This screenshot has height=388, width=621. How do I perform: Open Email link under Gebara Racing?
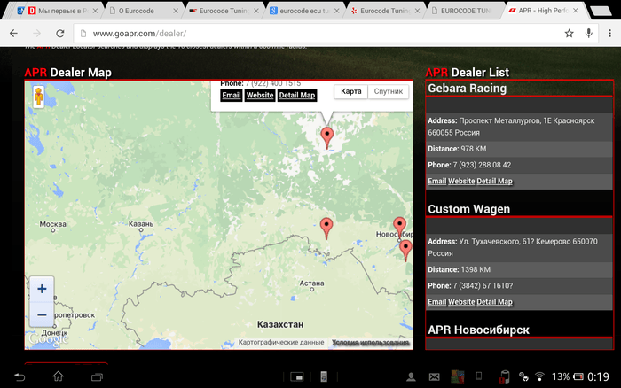tap(436, 181)
